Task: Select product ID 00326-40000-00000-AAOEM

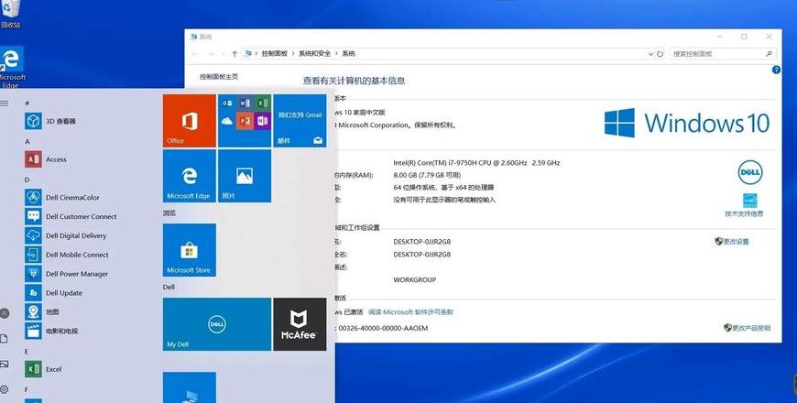Action: click(x=383, y=328)
